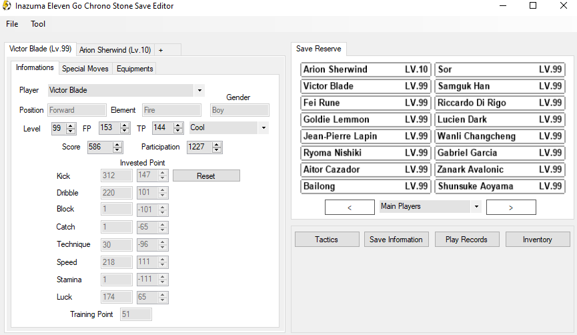Click Stamina invested point stepper -111

[x=152, y=280]
